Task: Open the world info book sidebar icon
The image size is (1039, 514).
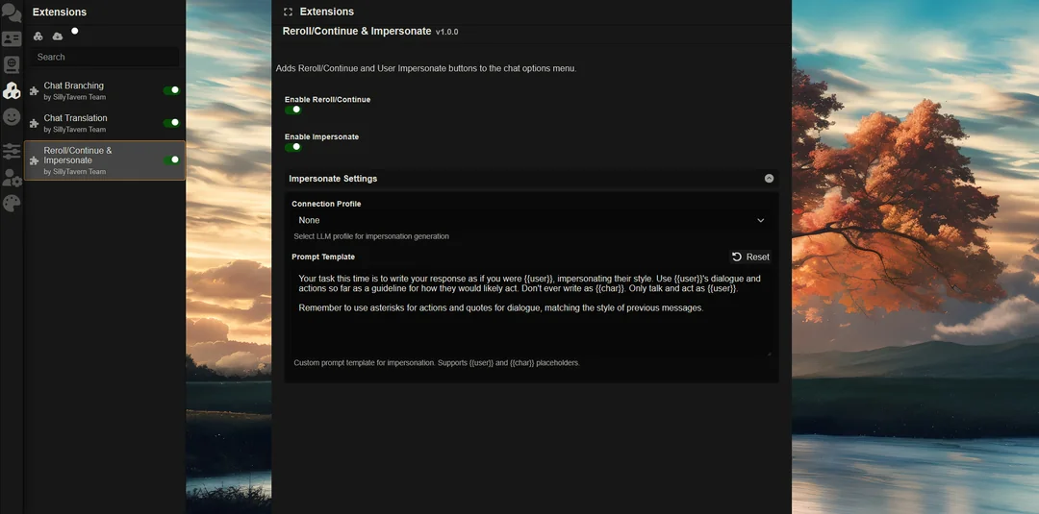Action: click(x=12, y=64)
